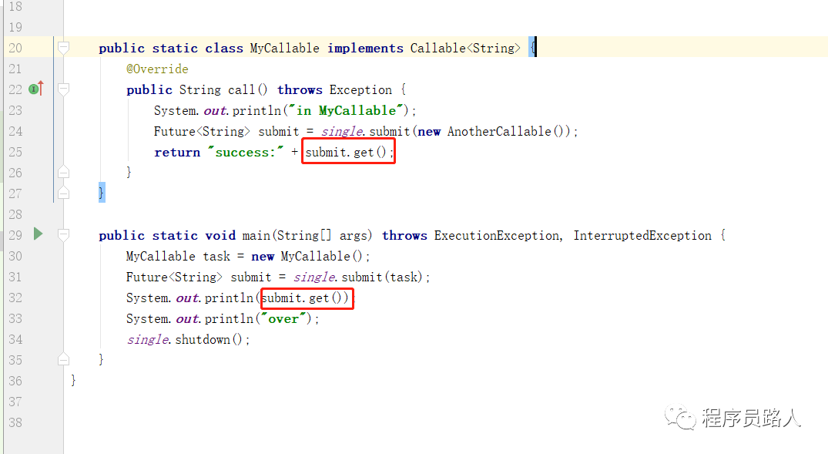The height and width of the screenshot is (454, 828).
Task: Click the "success:" string literal
Action: coord(246,152)
